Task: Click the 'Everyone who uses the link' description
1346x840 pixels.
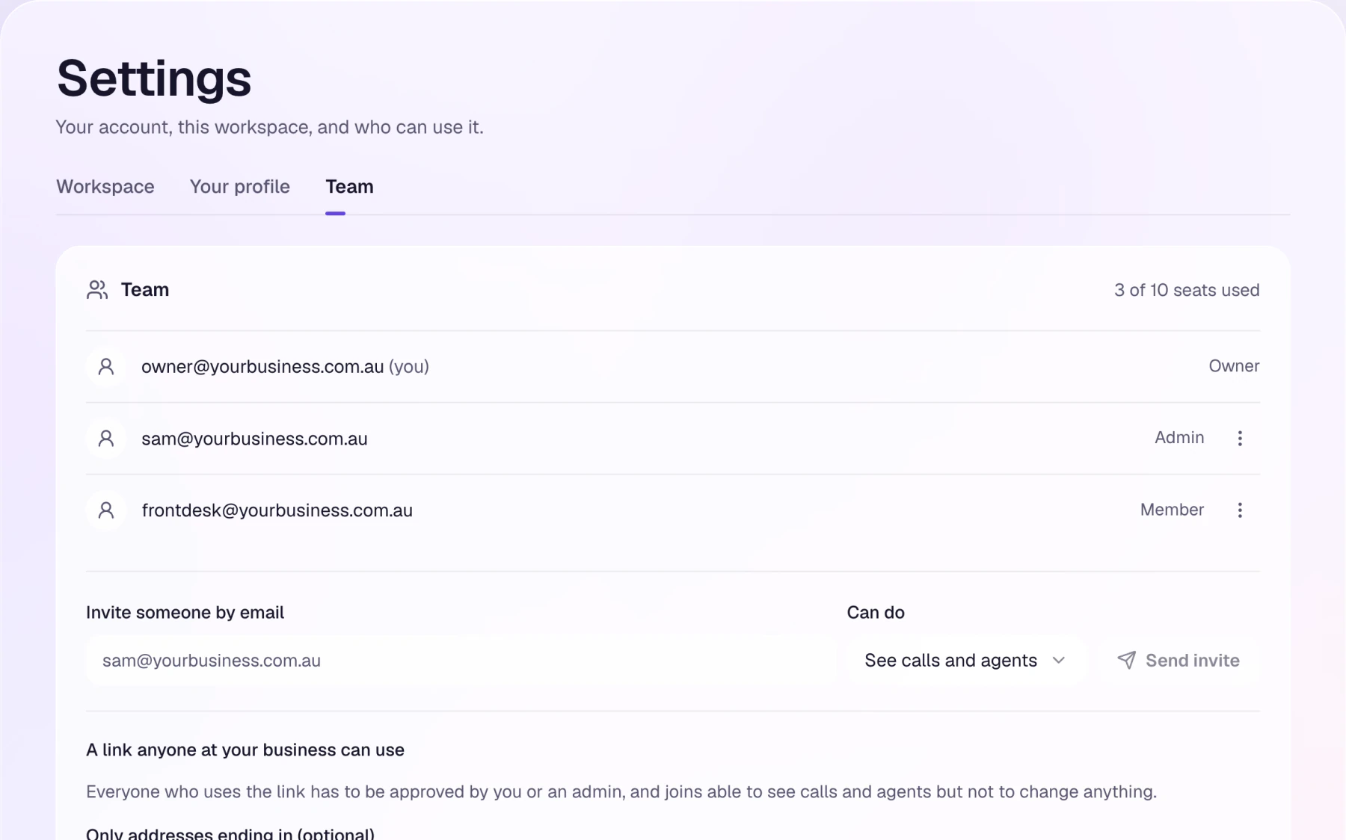Action: point(621,792)
